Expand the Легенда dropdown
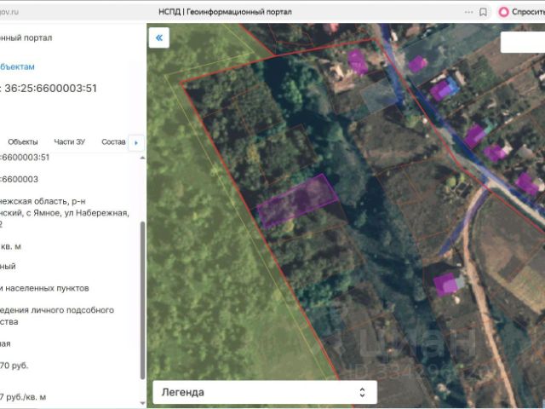Viewport: 545px width, 409px height. pos(265,392)
